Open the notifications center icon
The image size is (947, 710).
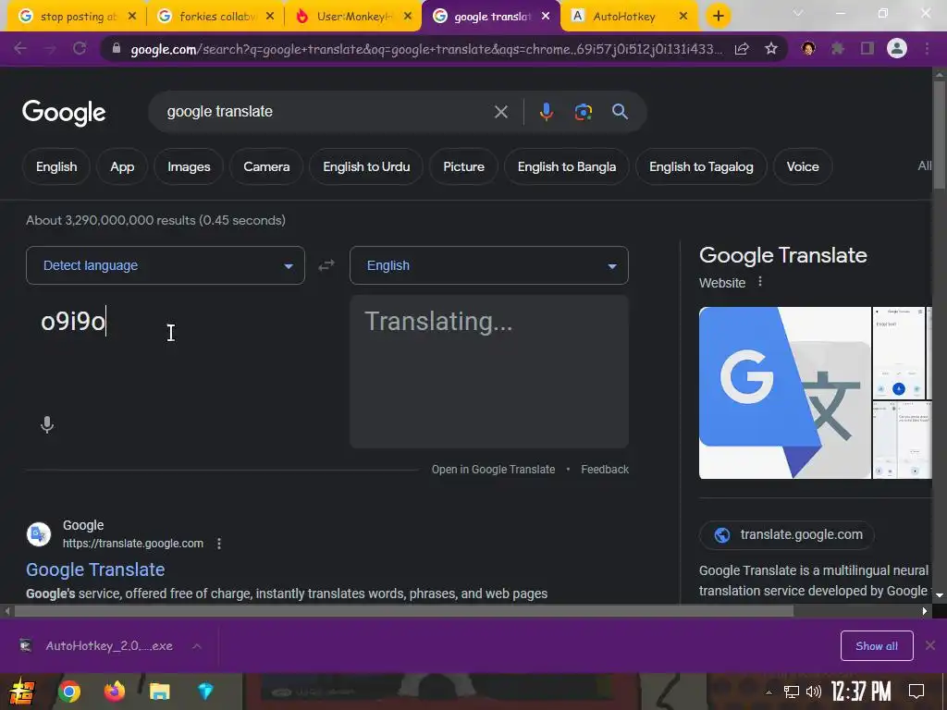click(916, 692)
